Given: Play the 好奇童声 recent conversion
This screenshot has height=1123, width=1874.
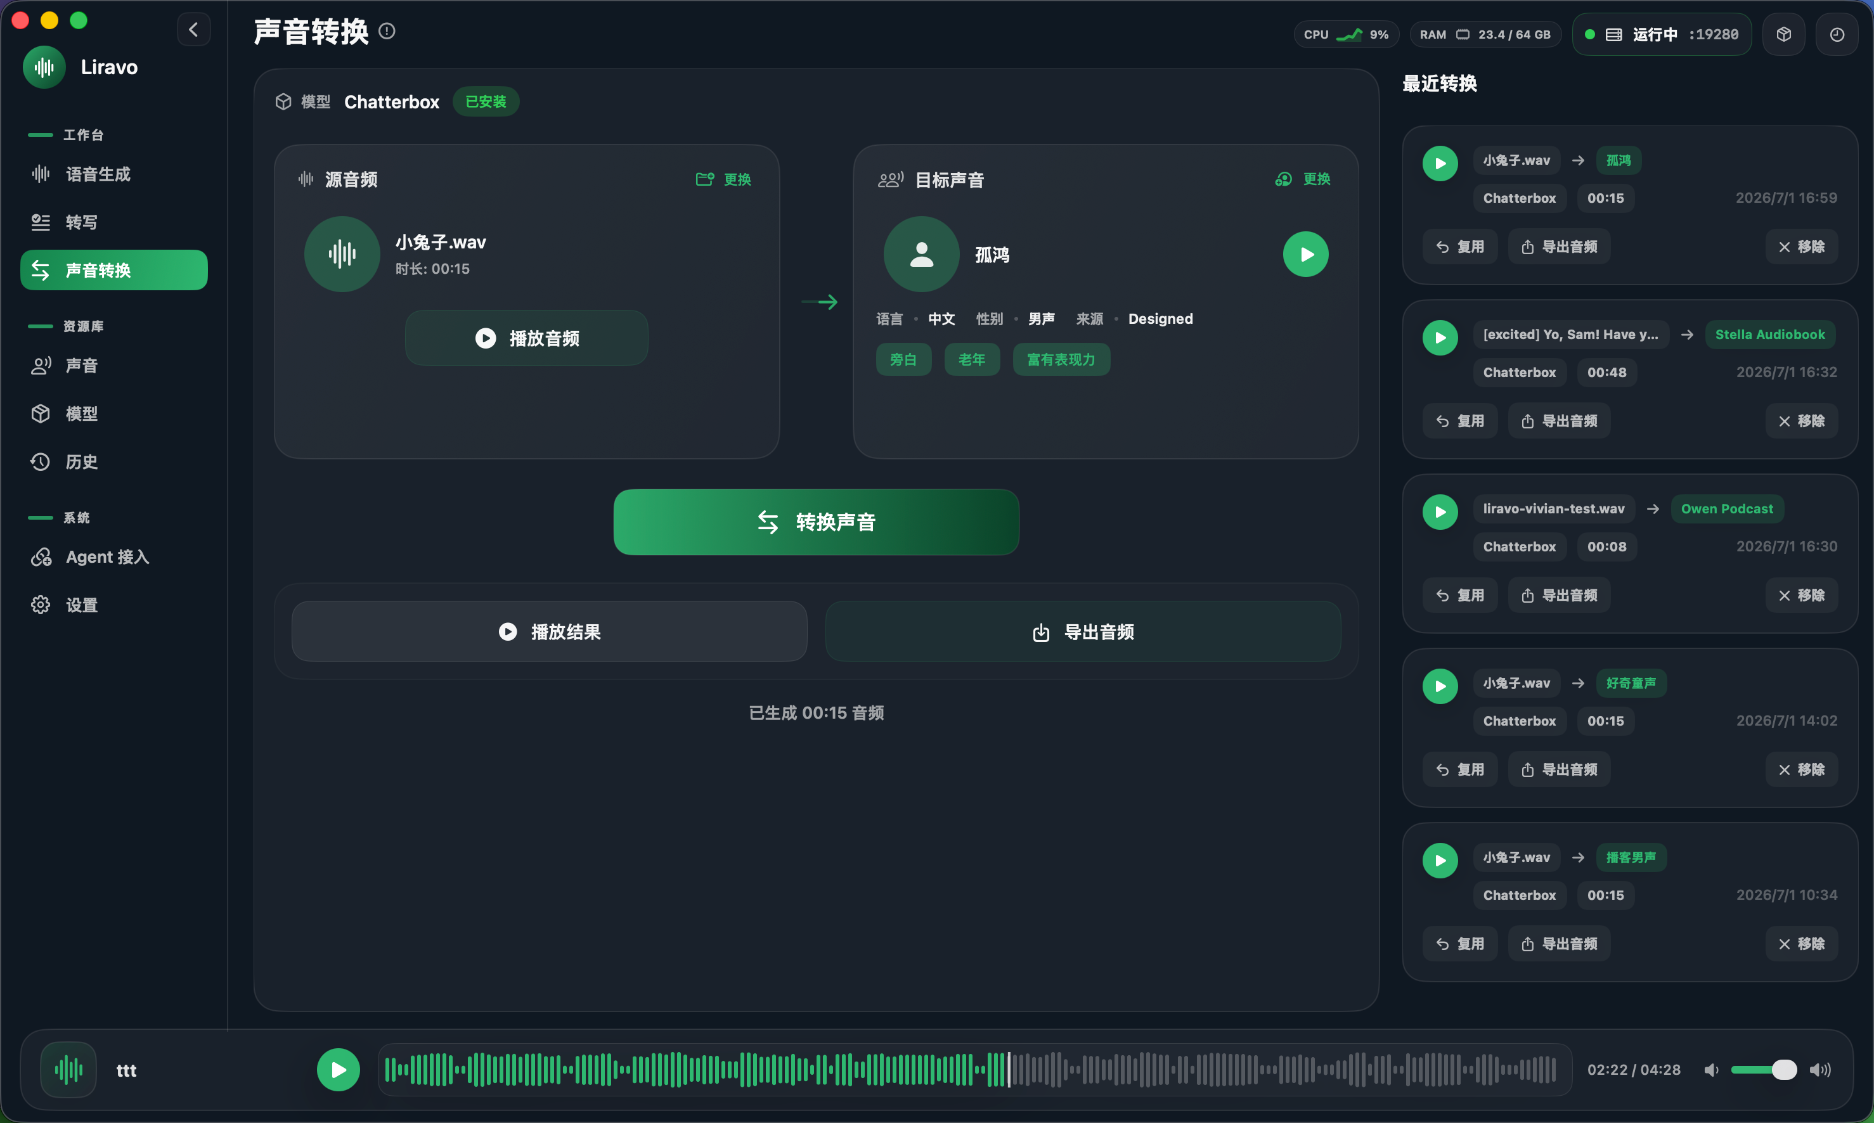Looking at the screenshot, I should tap(1440, 686).
